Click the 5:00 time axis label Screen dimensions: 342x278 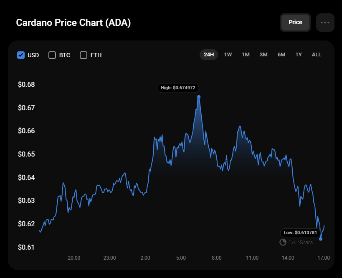click(181, 258)
